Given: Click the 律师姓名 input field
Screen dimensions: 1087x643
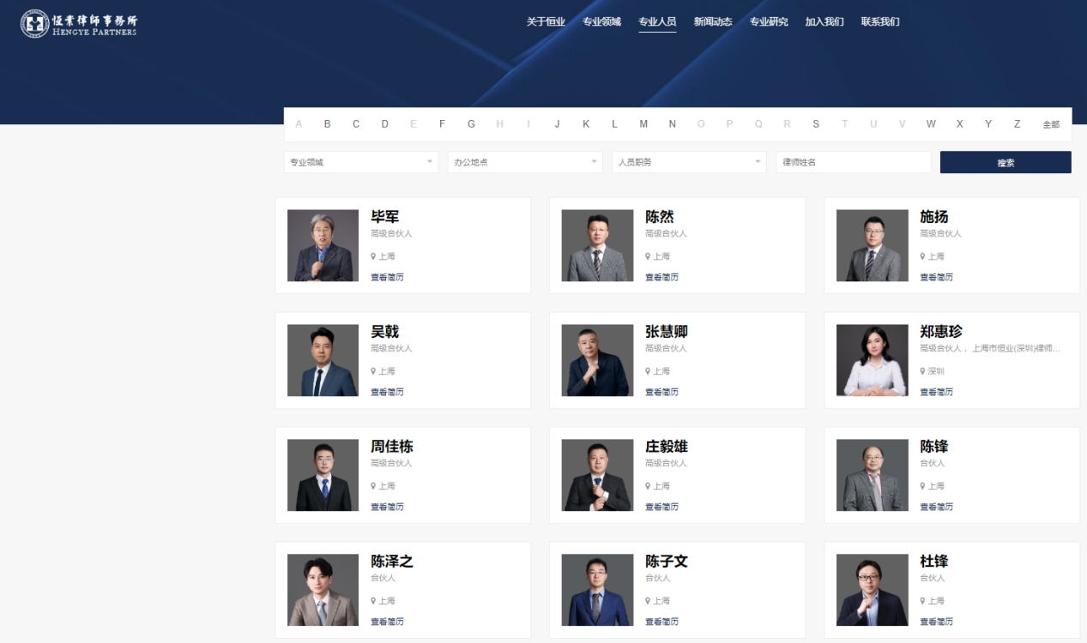Looking at the screenshot, I should point(853,161).
